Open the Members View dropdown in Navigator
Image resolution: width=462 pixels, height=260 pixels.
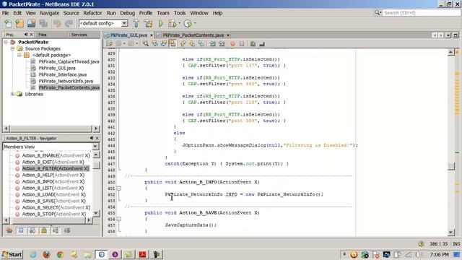95,147
